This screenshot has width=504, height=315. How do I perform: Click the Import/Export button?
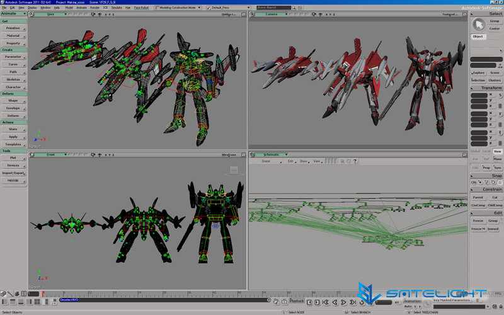coord(13,173)
